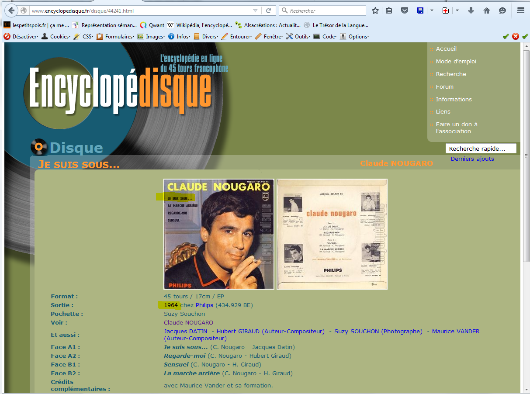Image resolution: width=530 pixels, height=394 pixels.
Task: Open the downloads arrow icon
Action: [x=471, y=10]
